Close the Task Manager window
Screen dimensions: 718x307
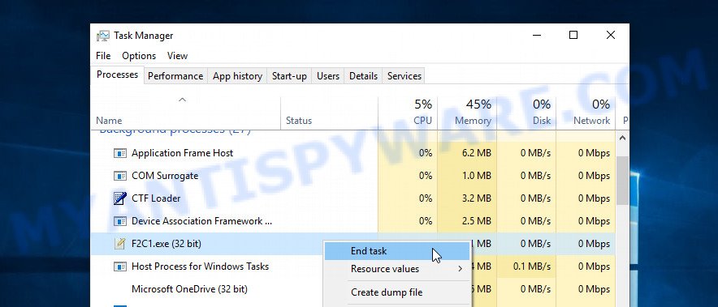click(611, 35)
